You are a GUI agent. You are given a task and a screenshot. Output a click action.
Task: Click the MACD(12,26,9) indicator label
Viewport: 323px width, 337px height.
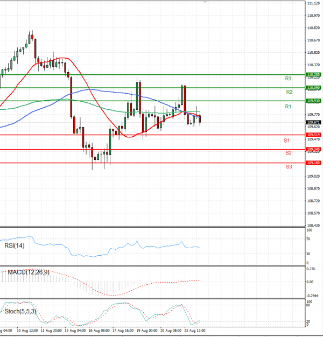click(29, 272)
